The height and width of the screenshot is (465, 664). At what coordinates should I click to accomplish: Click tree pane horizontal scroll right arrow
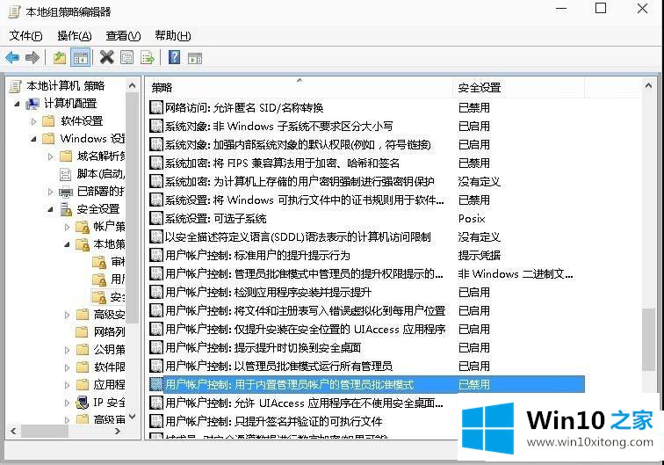118,432
